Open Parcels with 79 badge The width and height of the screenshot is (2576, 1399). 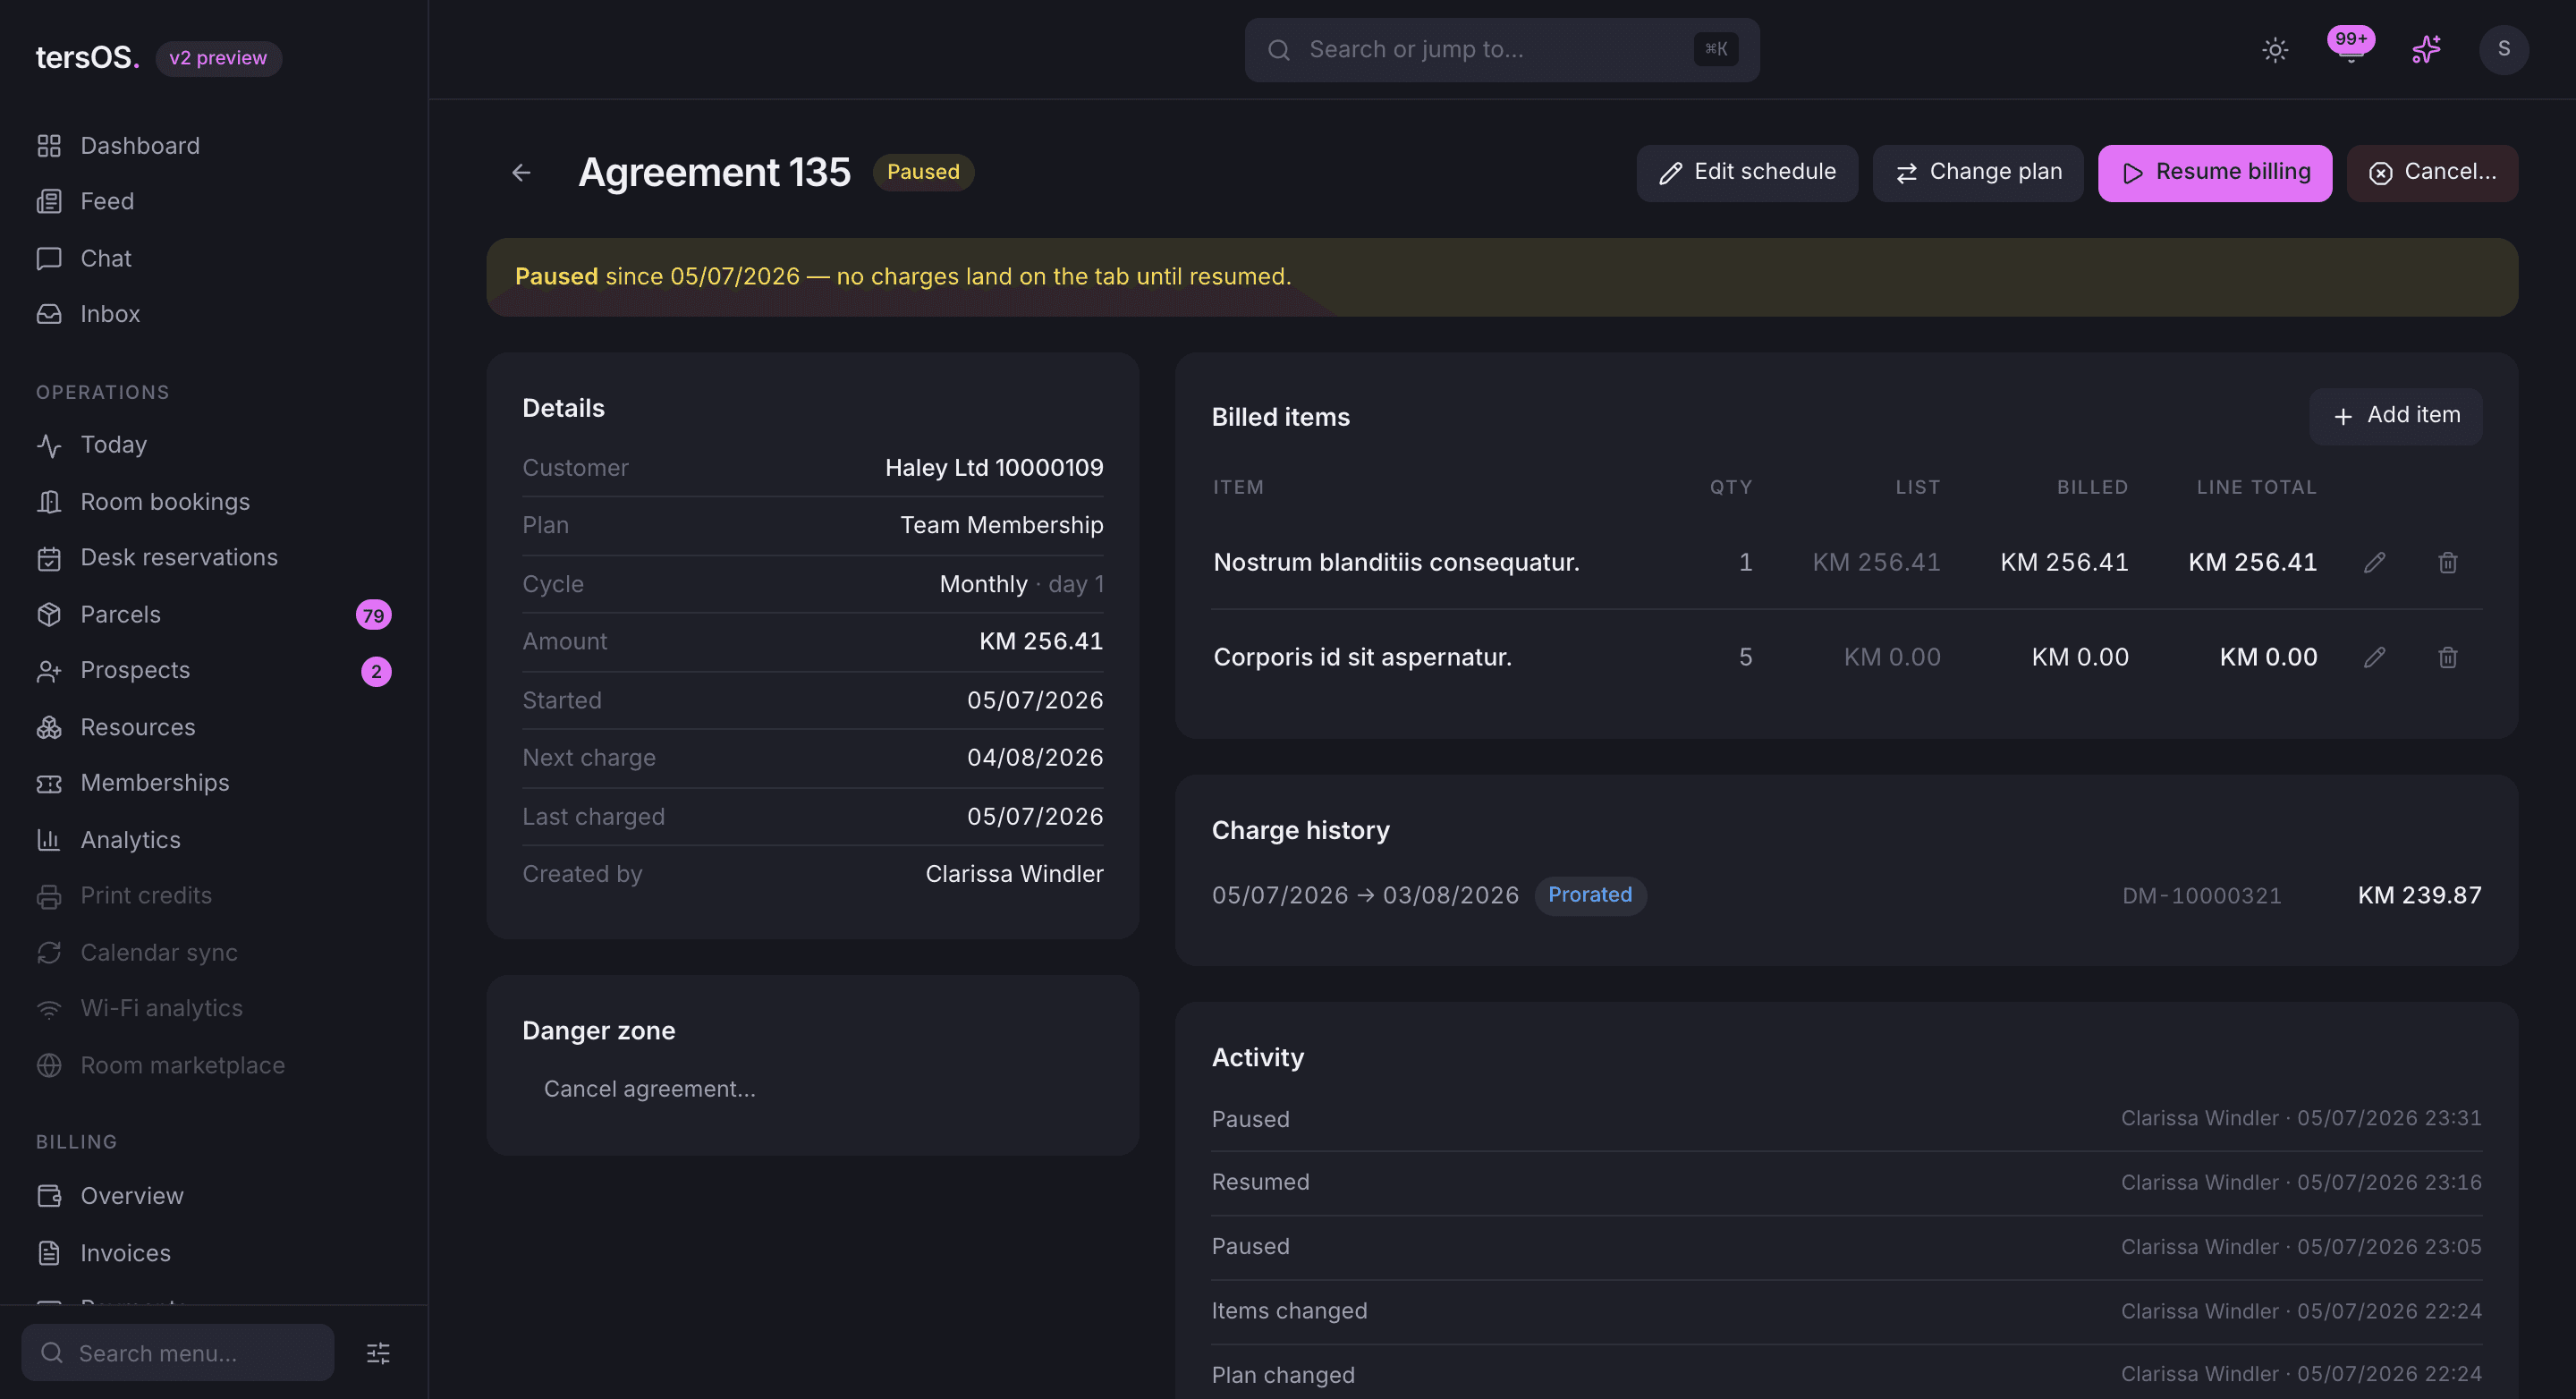click(x=214, y=615)
